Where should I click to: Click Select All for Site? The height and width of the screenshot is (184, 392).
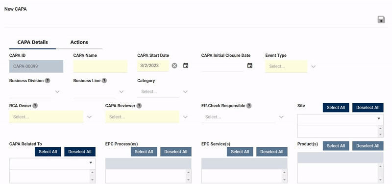click(336, 108)
